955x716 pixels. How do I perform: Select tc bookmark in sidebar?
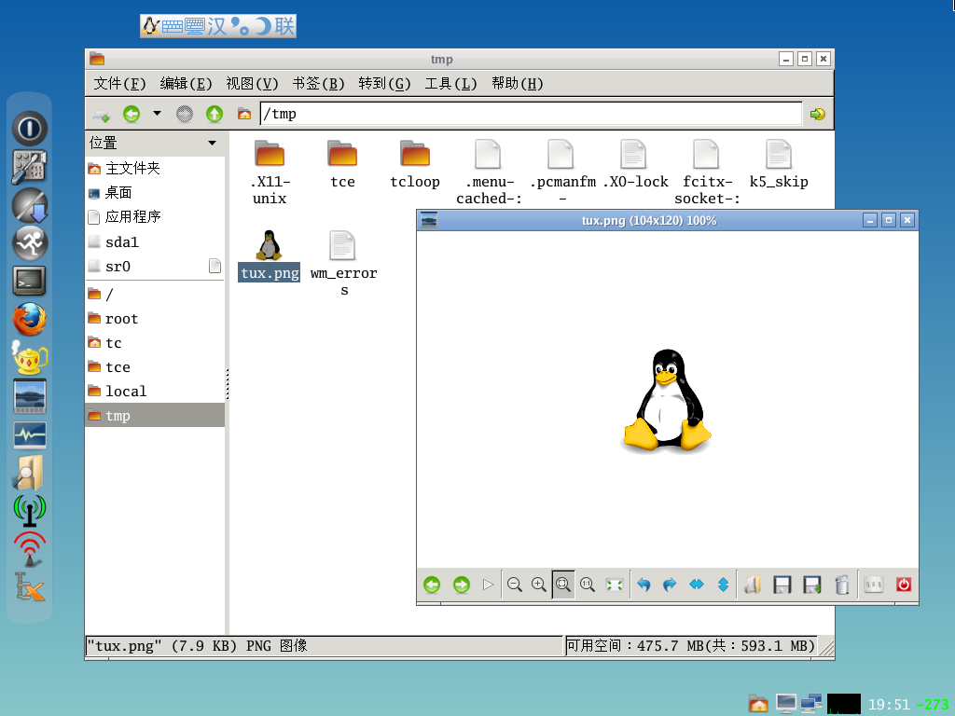tap(155, 343)
